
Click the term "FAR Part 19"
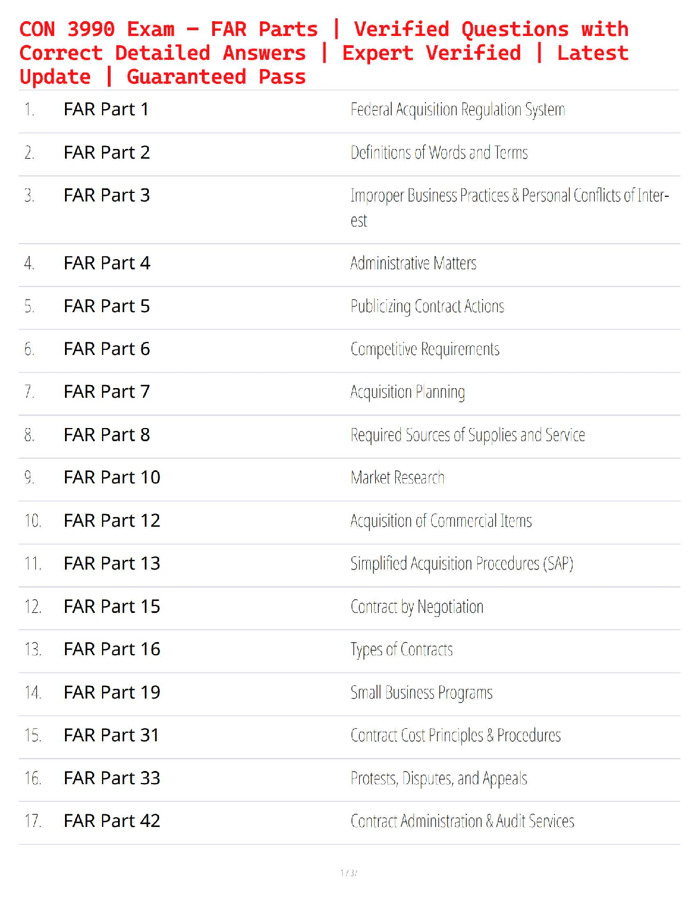[x=112, y=692]
